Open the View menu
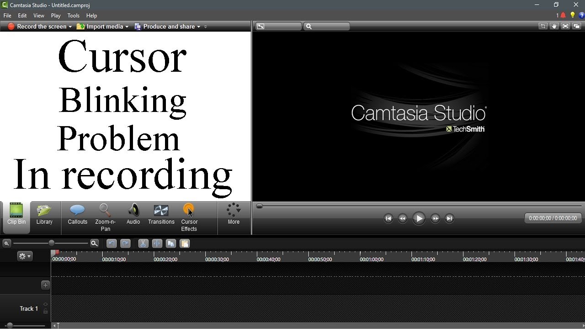The width and height of the screenshot is (585, 329). point(39,16)
